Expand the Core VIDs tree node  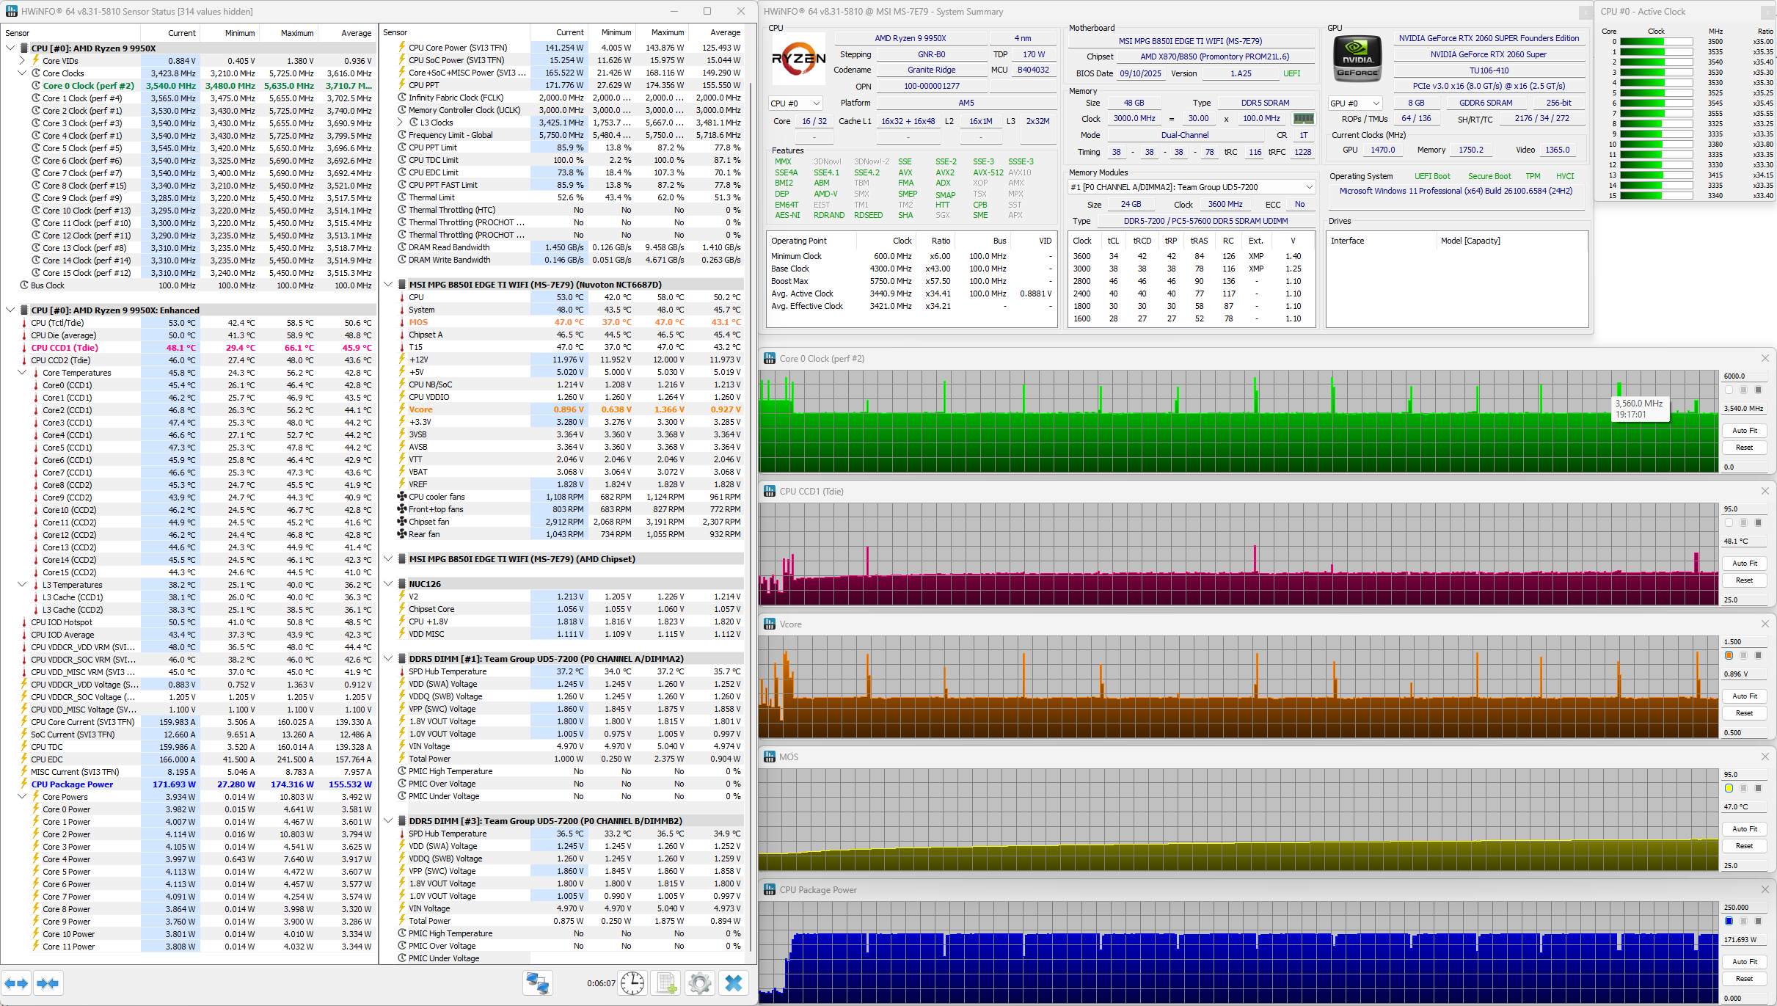(22, 61)
